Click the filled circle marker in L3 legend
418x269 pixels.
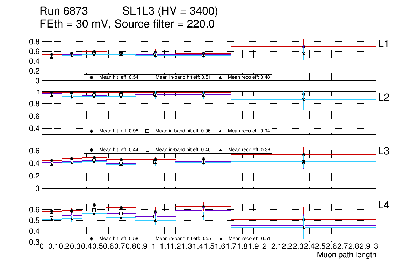(92, 149)
